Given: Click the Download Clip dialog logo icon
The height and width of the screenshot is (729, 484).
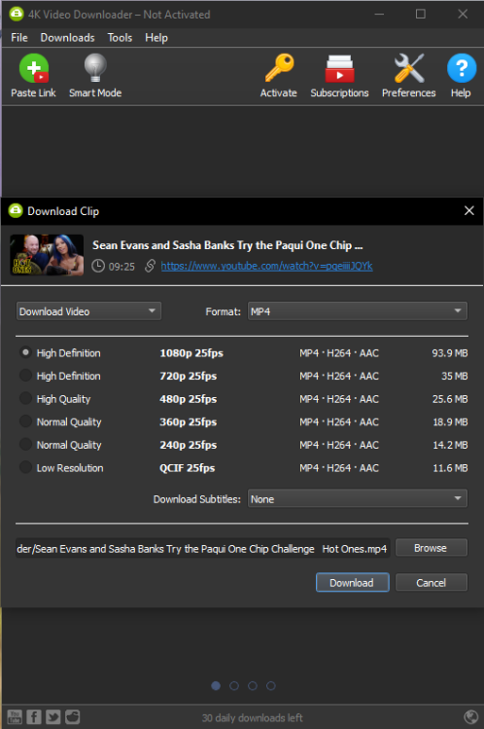Looking at the screenshot, I should 16,210.
